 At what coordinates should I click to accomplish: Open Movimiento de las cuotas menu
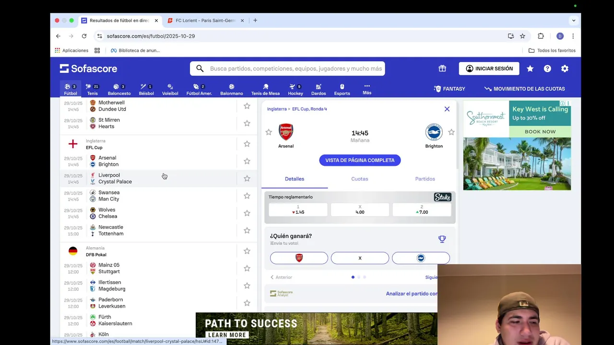coord(524,89)
